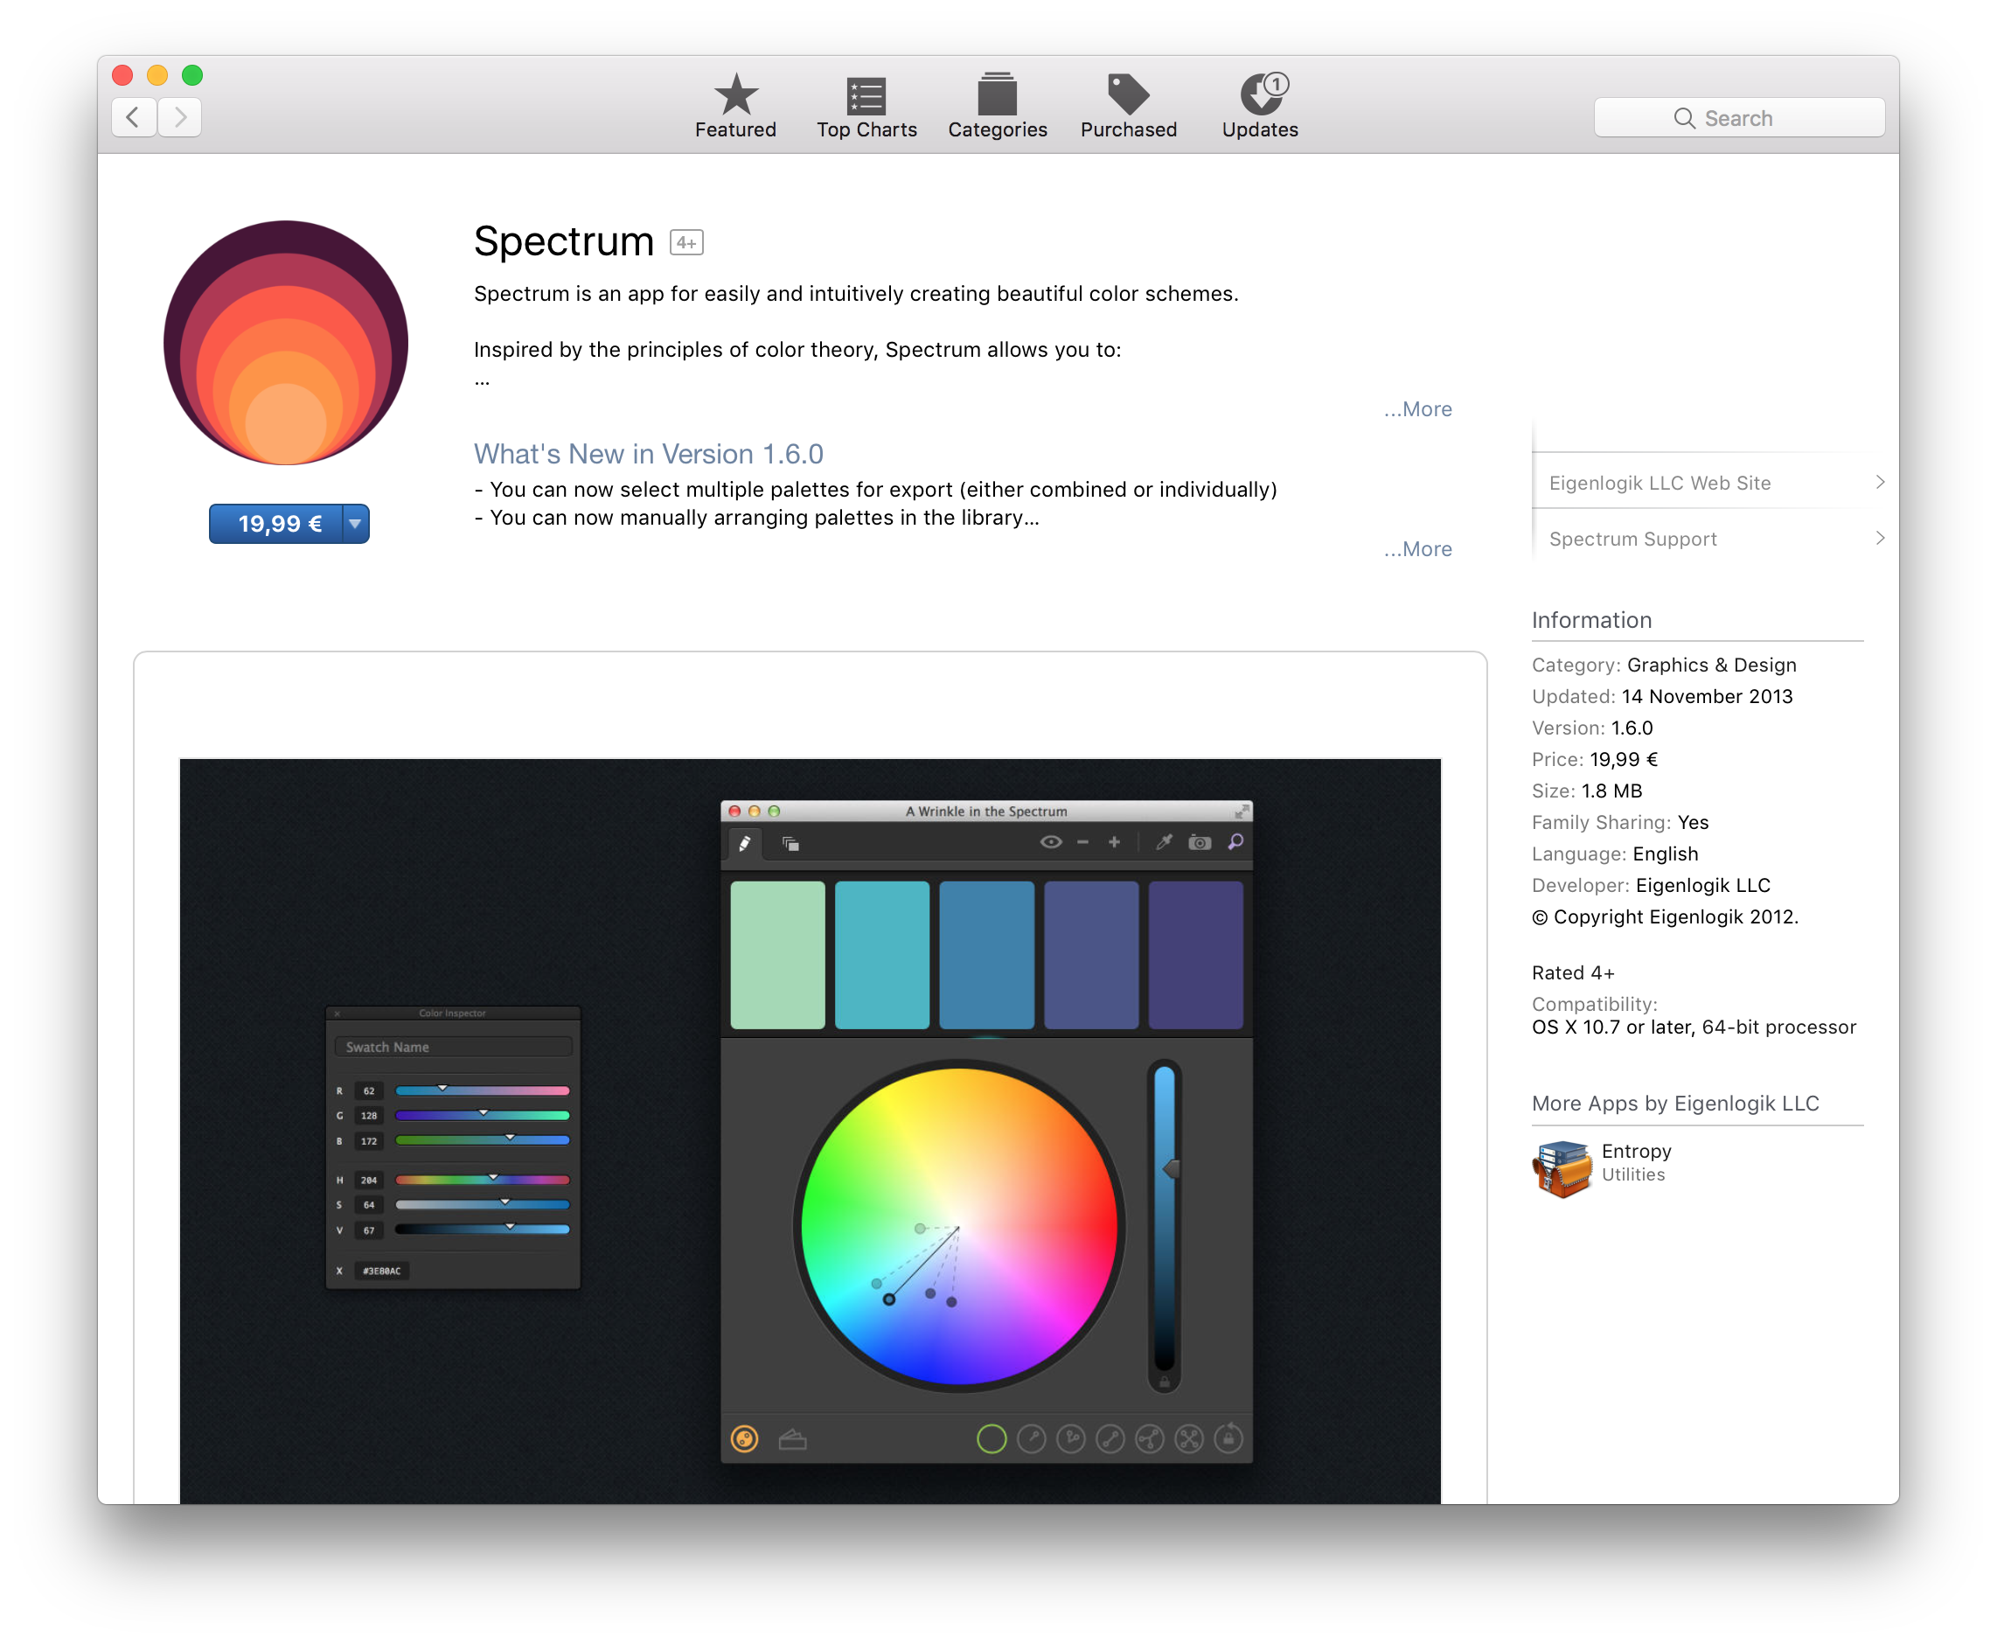The image size is (1997, 1644).
Task: Open Updates with badge
Action: (1259, 106)
